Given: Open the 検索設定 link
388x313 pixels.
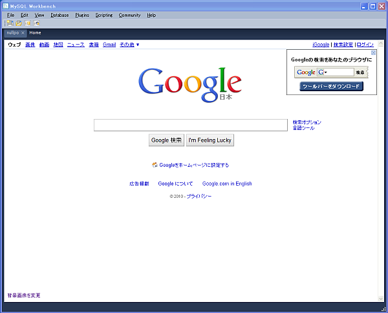Looking at the screenshot, I should coord(343,45).
